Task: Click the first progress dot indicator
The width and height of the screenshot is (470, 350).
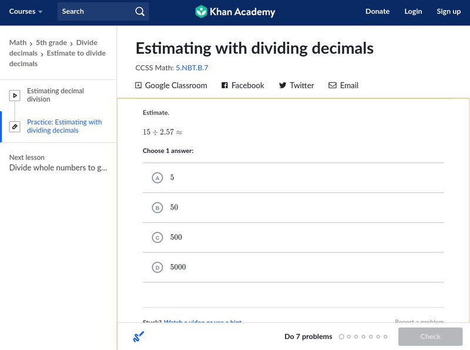Action: click(341, 336)
